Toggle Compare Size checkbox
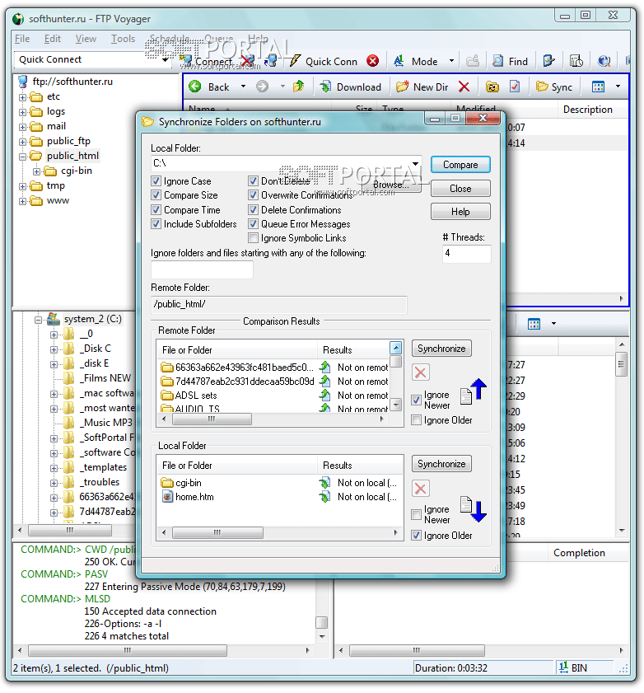This screenshot has height=693, width=644. point(156,195)
